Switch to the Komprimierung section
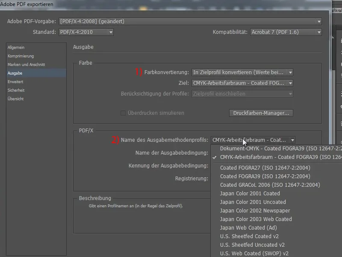The width and height of the screenshot is (342, 257). point(36,56)
